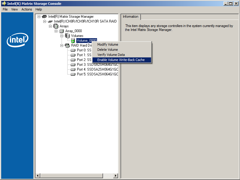Viewport: 240px width, 180px height.
Task: Select Port 3: SSDSA2SH064G1GC entry
Action: [x=97, y=65]
